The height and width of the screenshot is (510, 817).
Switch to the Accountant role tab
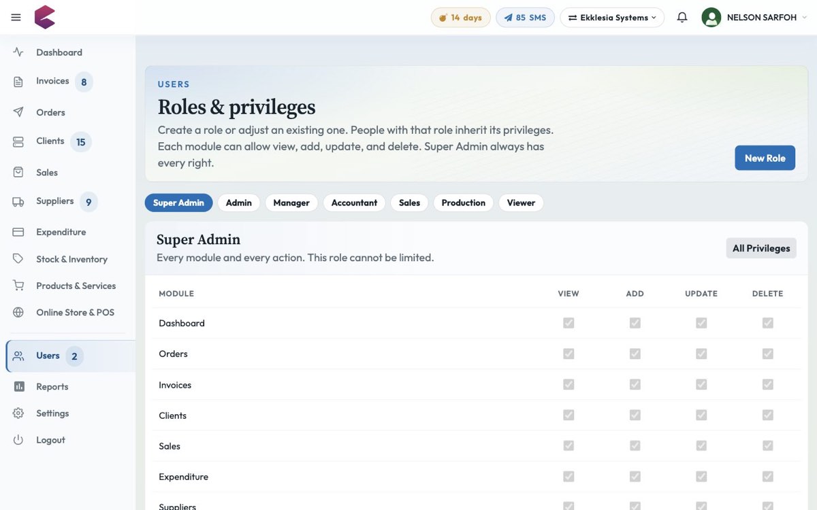click(354, 203)
